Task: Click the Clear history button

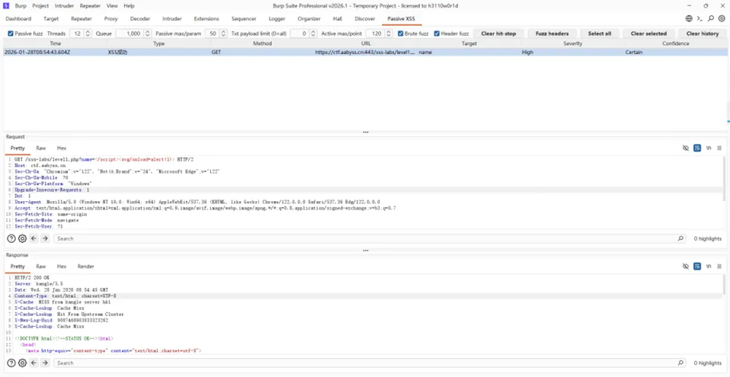Action: click(702, 34)
